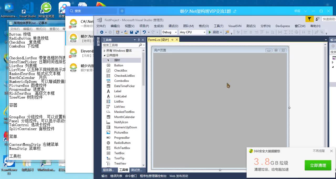Pick the CheckBox control in toolbox
This screenshot has width=336, height=179.
(122, 71)
